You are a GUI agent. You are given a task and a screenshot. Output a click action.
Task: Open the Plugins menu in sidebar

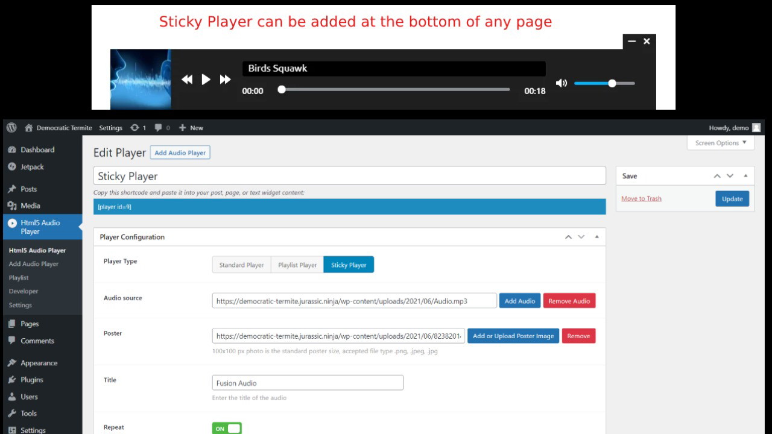coord(31,380)
